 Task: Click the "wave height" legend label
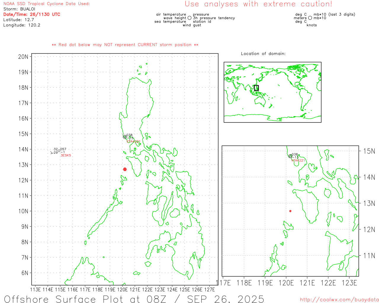(x=175, y=18)
